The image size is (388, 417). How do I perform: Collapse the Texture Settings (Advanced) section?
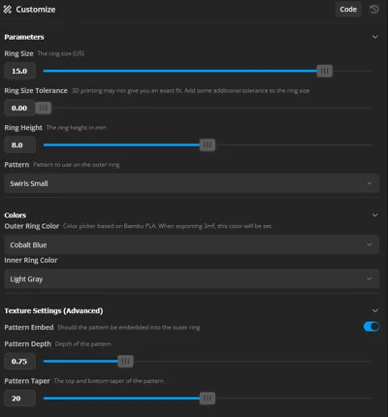(374, 310)
